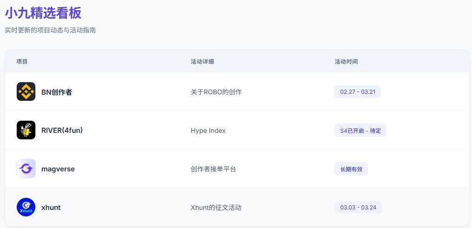Click the 项目 column header
This screenshot has width=472, height=228.
[22, 61]
